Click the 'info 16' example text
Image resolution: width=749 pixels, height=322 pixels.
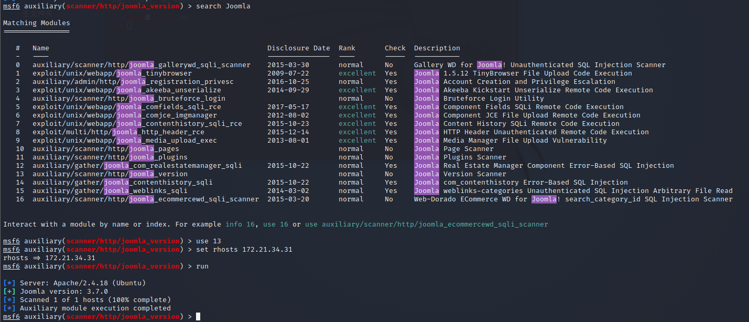point(240,224)
